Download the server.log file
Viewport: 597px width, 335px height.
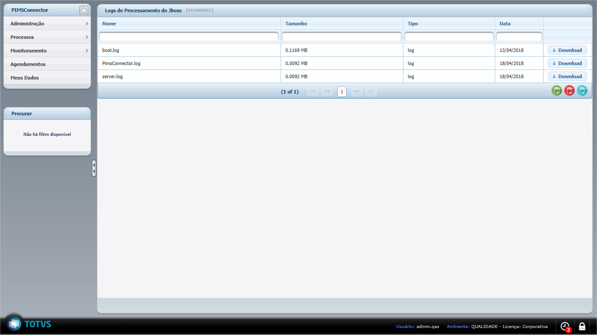(567, 76)
